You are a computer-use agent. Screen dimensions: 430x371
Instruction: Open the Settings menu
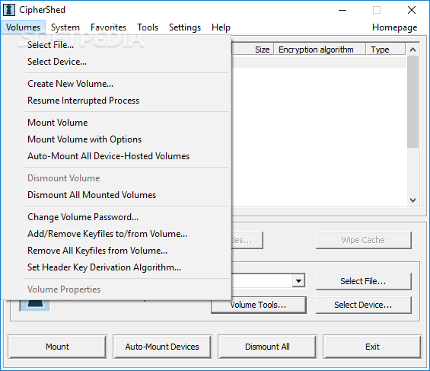coord(185,27)
